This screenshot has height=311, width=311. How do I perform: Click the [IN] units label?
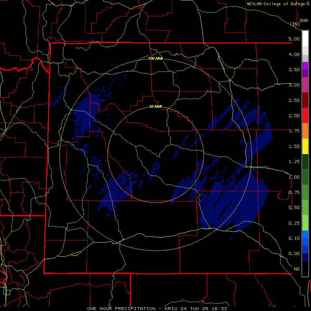click(295, 24)
